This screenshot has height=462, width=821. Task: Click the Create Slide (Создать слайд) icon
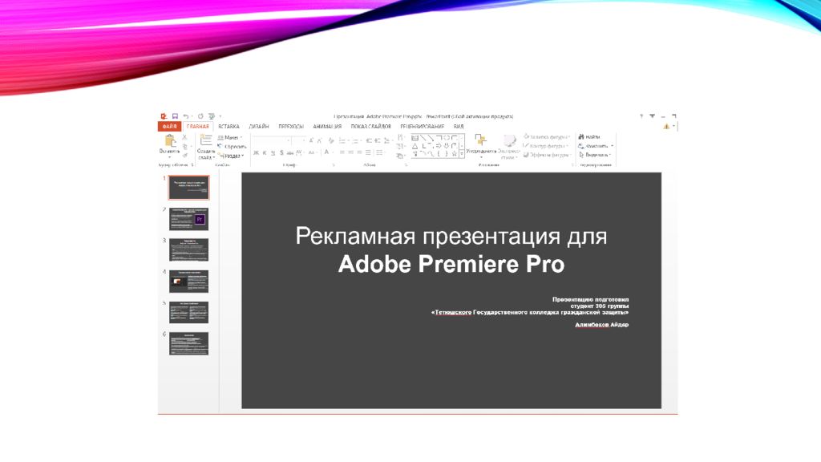(x=206, y=141)
